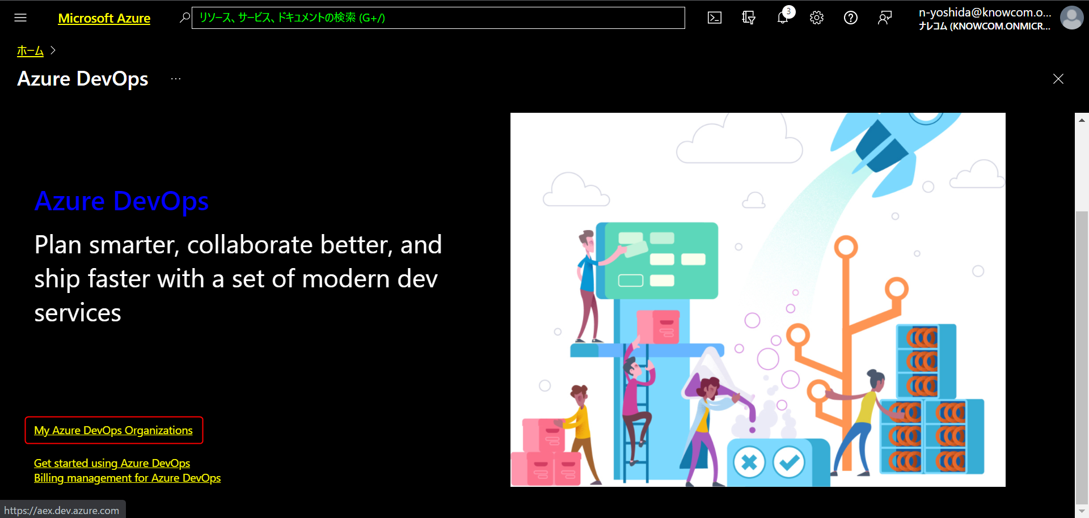Image resolution: width=1089 pixels, height=518 pixels.
Task: Open portal settings gear
Action: pos(817,18)
